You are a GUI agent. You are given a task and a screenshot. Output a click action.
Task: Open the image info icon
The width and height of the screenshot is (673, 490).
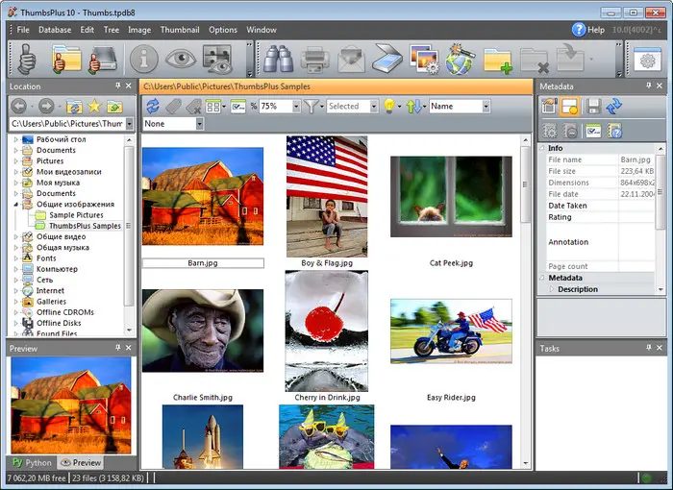[x=144, y=60]
